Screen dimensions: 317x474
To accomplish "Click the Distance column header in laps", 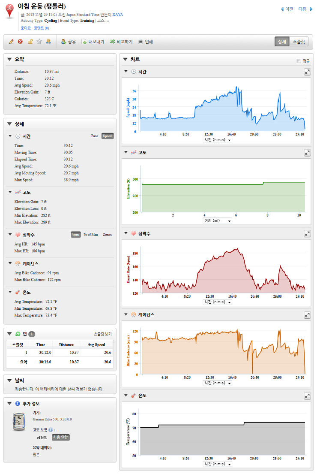I will [x=66, y=344].
